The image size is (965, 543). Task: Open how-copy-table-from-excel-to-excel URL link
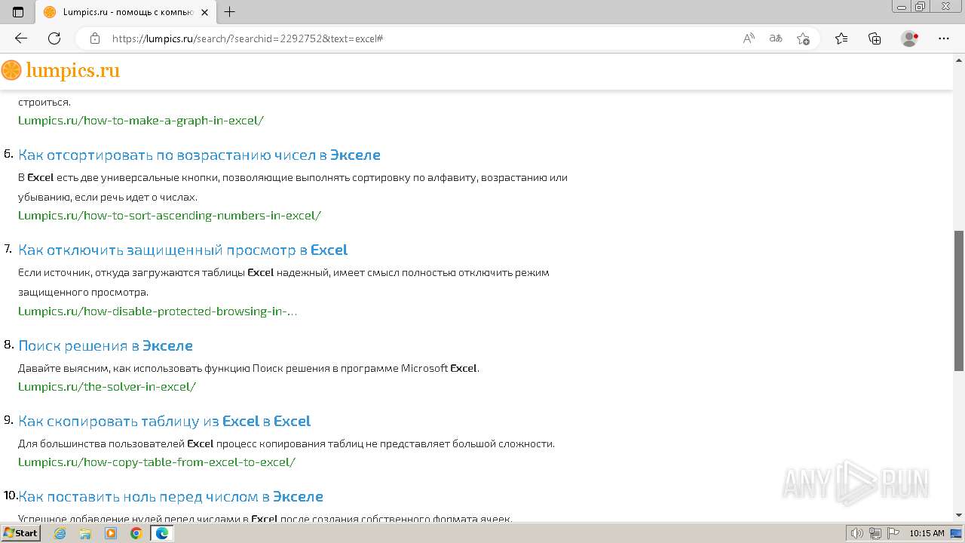[x=157, y=462]
